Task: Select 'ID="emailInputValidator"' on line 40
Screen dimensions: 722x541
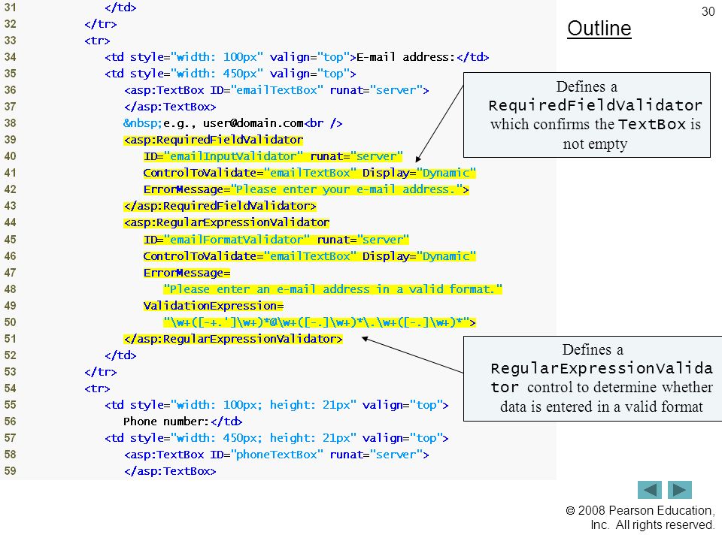Action: click(x=223, y=156)
